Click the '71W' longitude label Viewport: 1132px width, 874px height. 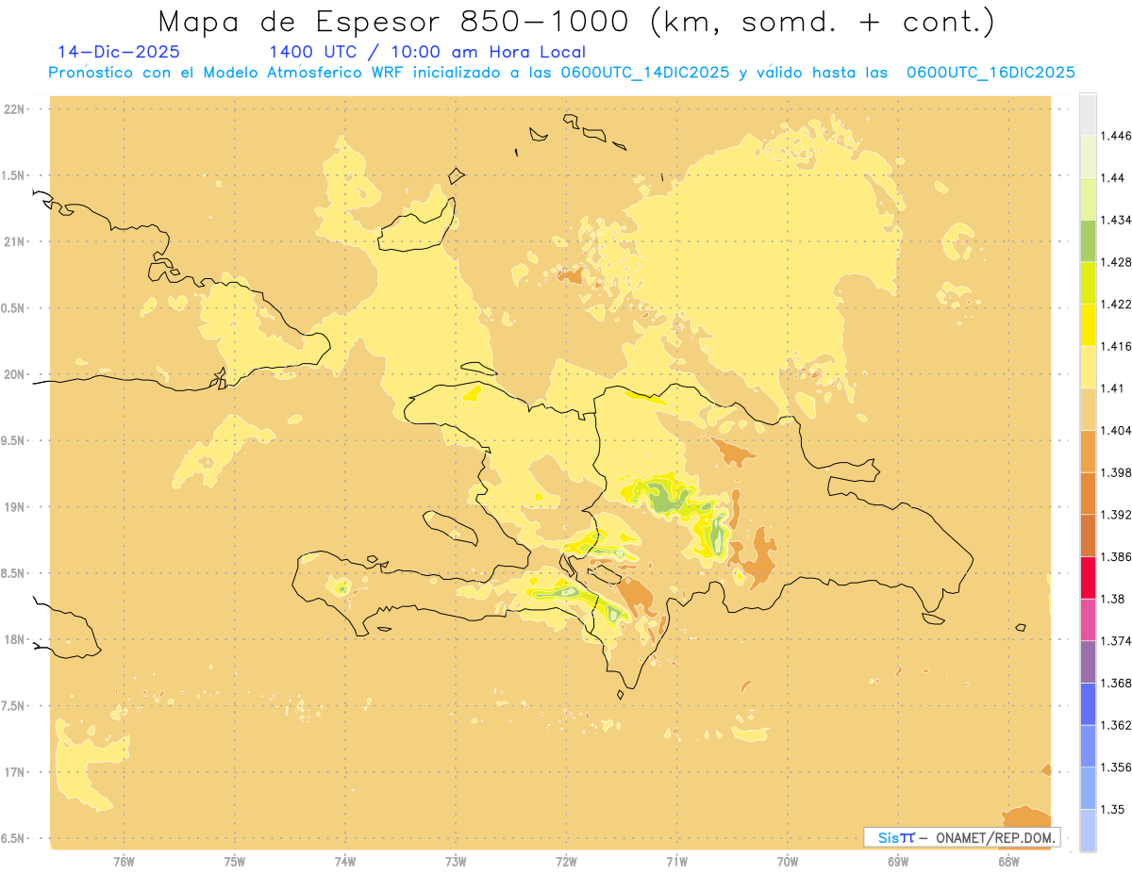click(x=676, y=861)
